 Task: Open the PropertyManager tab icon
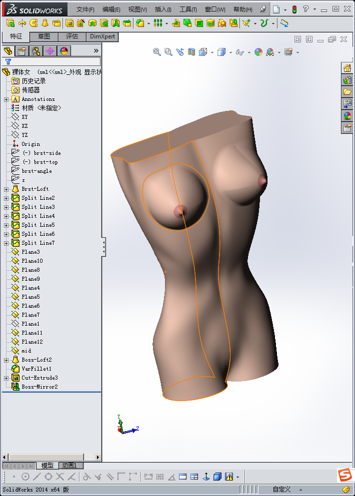point(22,51)
